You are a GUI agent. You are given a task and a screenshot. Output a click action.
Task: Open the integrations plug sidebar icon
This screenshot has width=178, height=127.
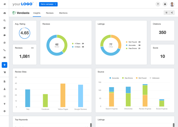click(5, 104)
